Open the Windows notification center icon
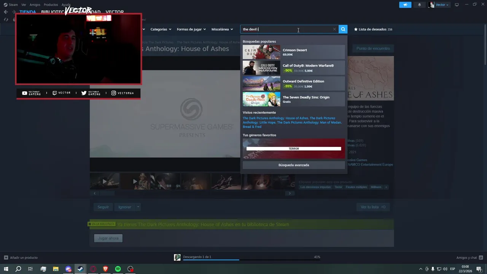Screen dimensions: 487x274 click(x=479, y=269)
